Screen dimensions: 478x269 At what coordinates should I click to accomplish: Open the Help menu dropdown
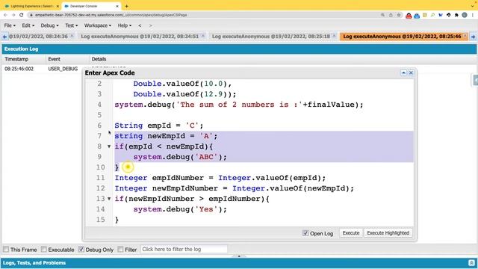125,25
